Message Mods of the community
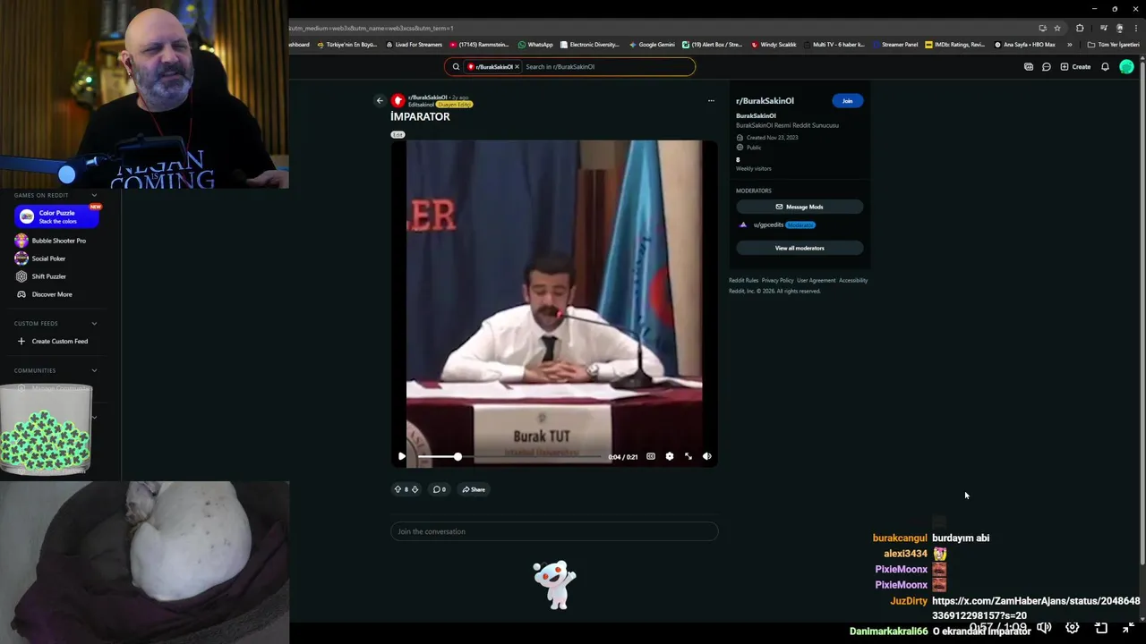 tap(799, 207)
